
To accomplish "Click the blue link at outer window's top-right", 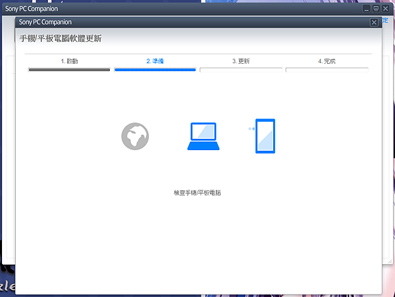I will click(385, 20).
